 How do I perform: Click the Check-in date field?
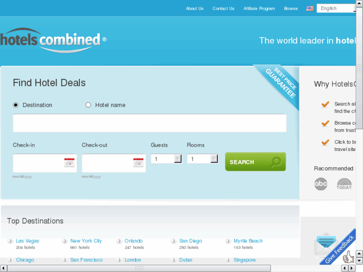44,163
